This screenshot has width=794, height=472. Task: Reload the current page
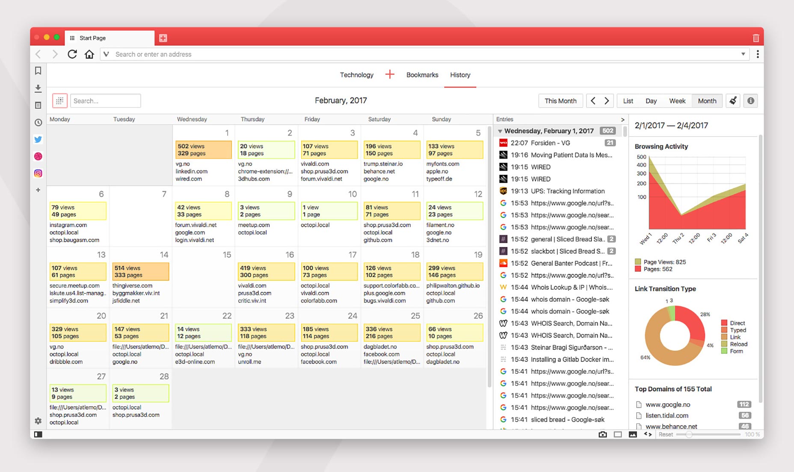click(x=72, y=54)
